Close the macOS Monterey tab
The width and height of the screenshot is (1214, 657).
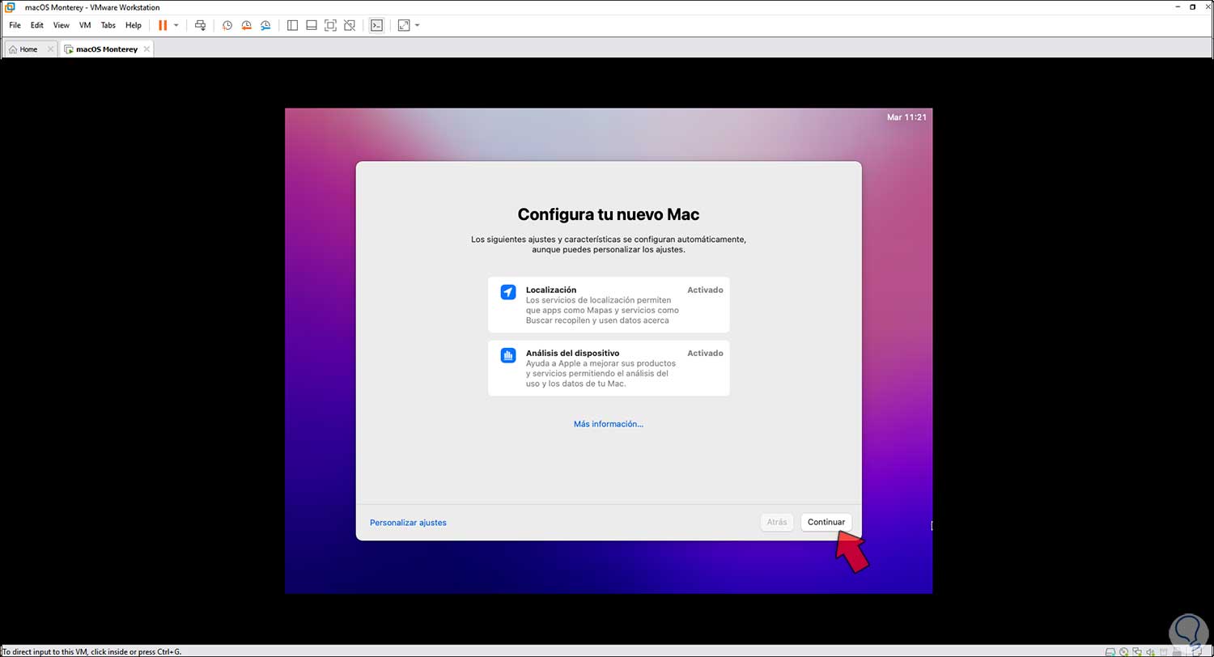[x=146, y=49]
